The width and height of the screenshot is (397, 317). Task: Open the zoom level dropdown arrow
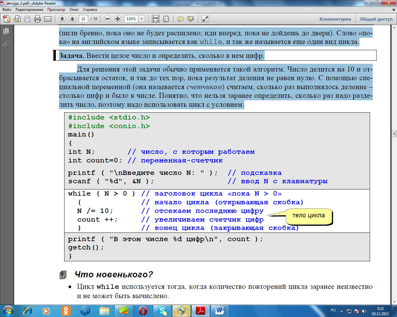point(142,19)
